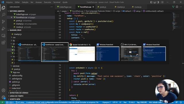The height and width of the screenshot is (104, 184).
Task: Open the Arquivo menu
Action: tap(9, 2)
